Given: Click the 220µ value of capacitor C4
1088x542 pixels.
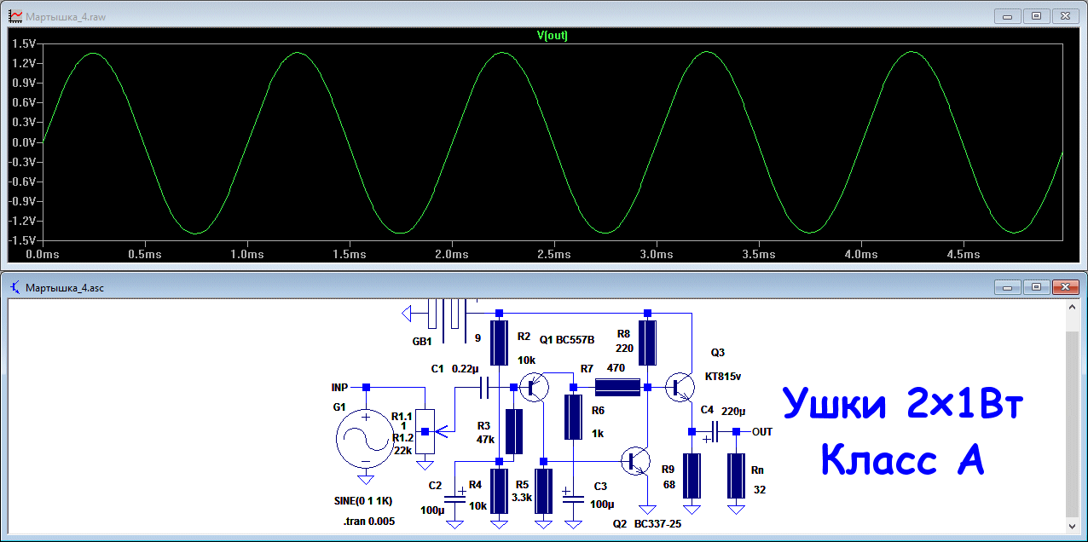Looking at the screenshot, I should pos(733,411).
